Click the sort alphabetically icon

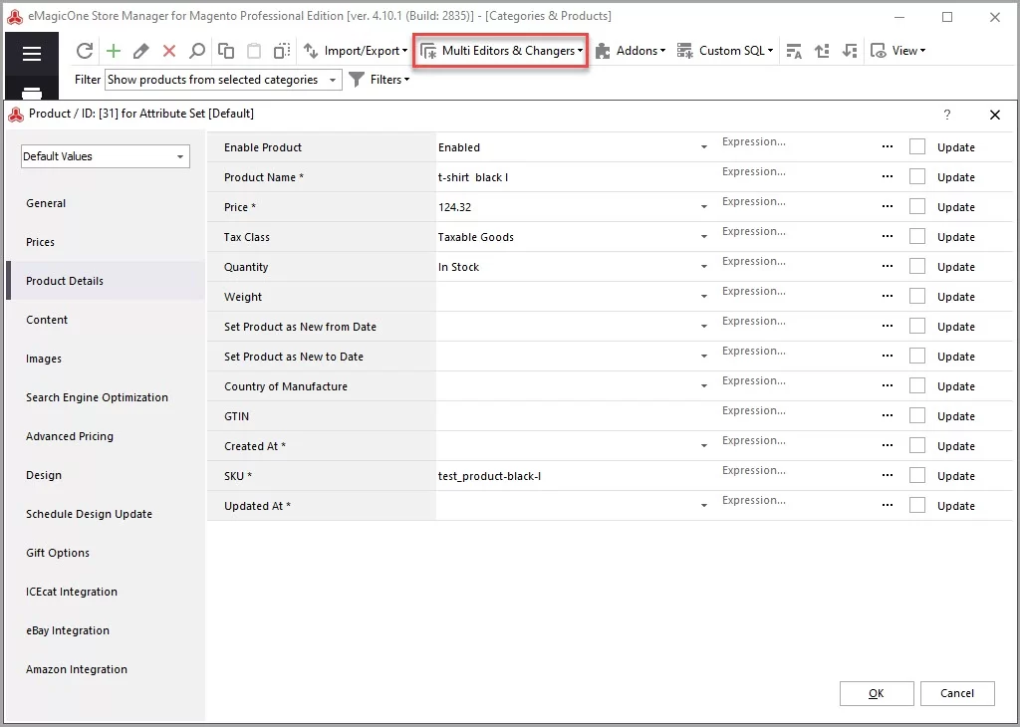point(794,51)
